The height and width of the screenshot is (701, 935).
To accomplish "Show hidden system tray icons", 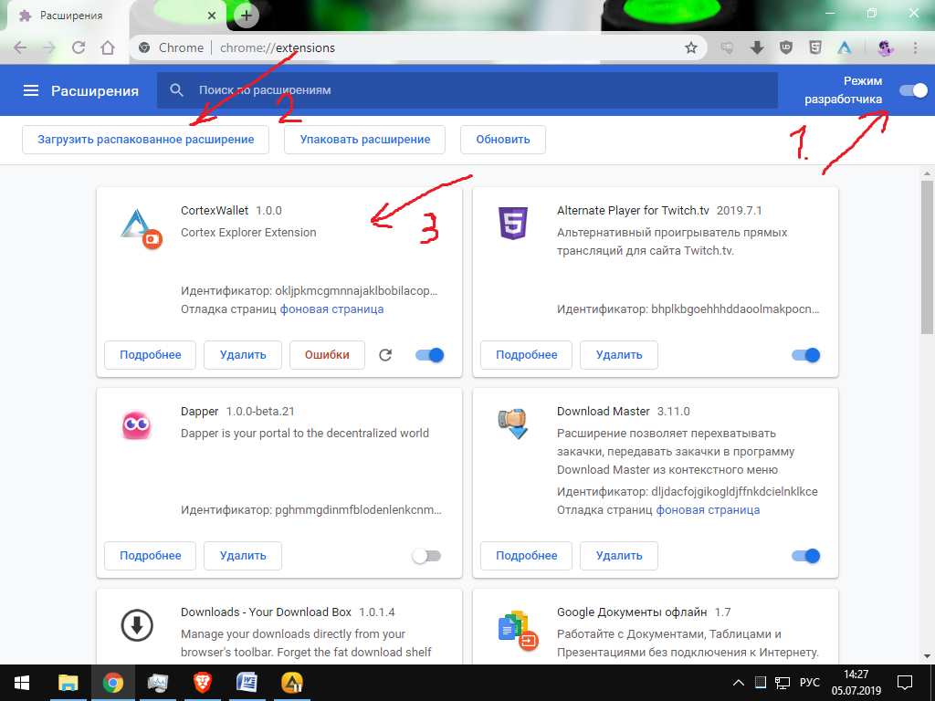I will (738, 683).
